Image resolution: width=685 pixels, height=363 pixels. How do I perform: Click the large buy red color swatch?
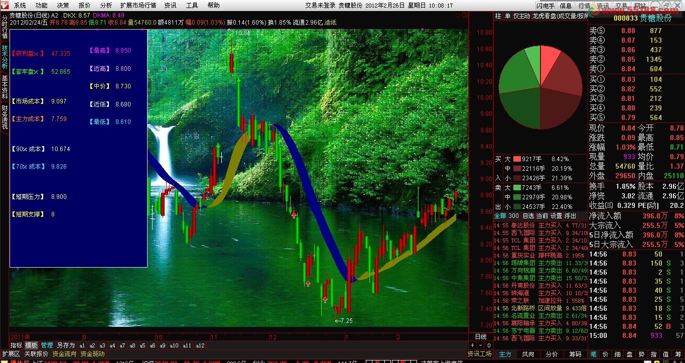(x=517, y=159)
